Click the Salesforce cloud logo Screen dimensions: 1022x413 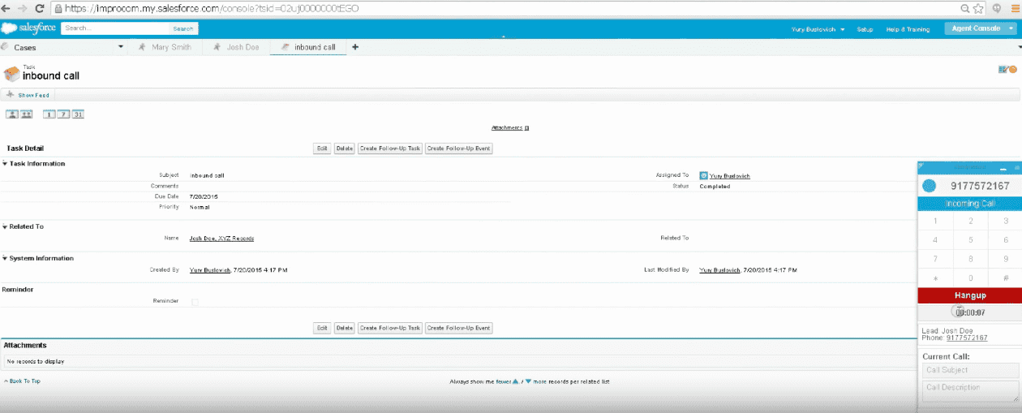(x=30, y=28)
